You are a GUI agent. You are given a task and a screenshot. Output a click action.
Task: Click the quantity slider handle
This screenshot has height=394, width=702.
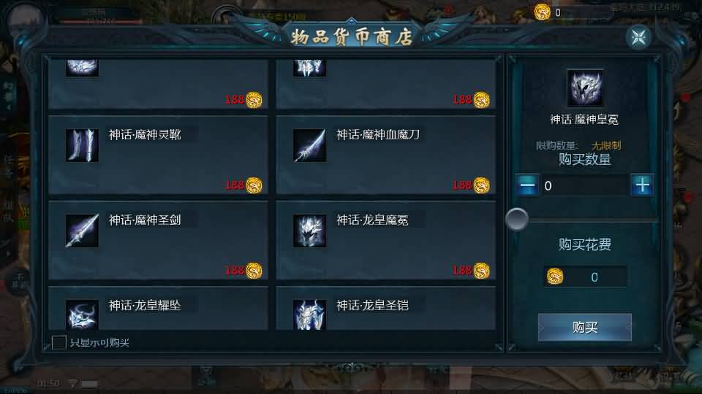click(x=517, y=220)
